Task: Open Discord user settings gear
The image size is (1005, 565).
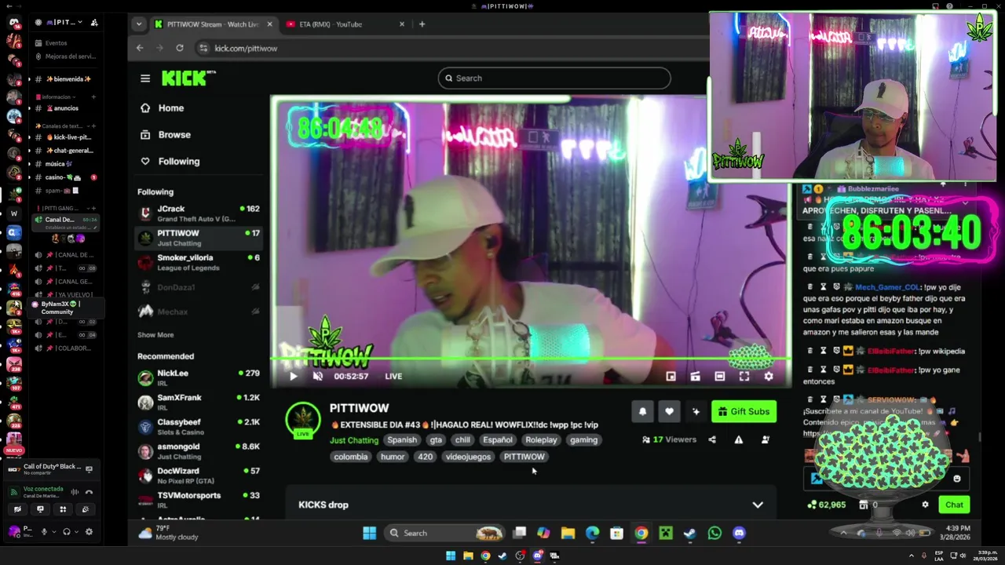Action: pos(89,531)
